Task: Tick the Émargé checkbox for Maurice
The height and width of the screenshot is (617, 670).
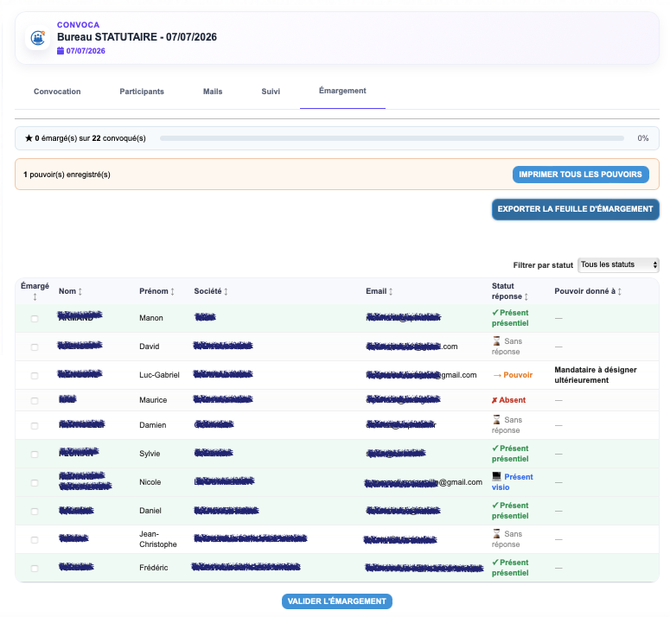Action: 35,400
